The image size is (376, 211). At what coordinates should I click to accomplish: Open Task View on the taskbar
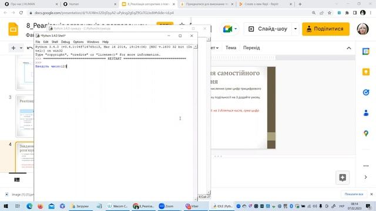coord(17,206)
